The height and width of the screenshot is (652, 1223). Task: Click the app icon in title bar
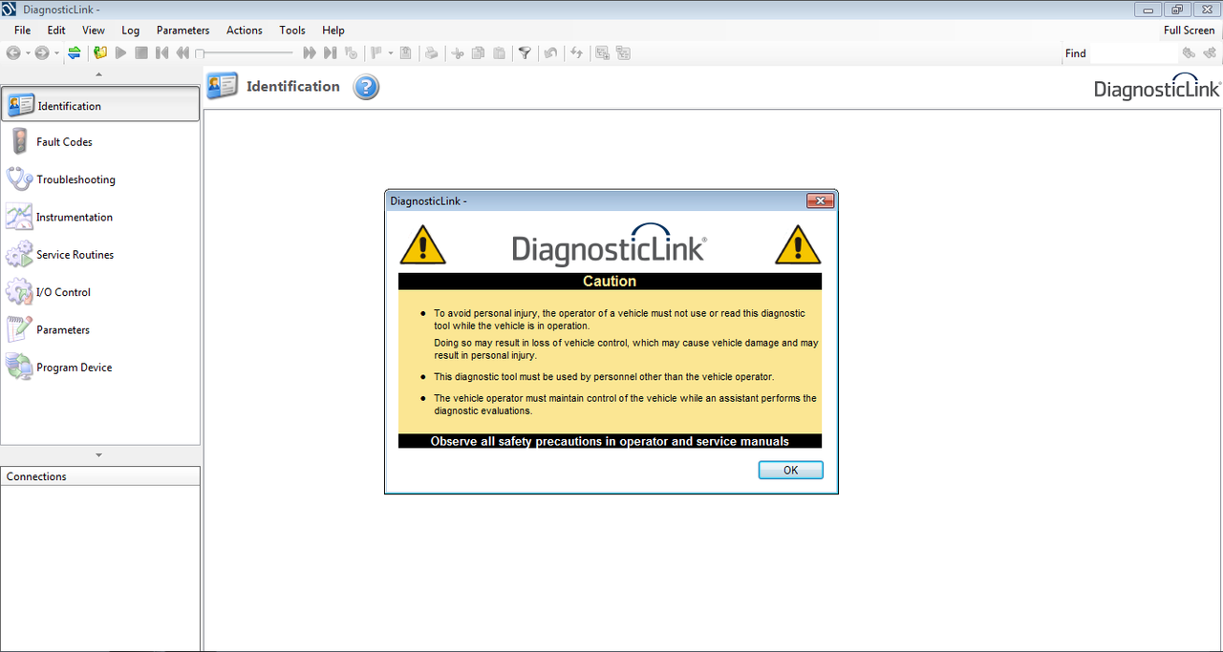[10, 10]
